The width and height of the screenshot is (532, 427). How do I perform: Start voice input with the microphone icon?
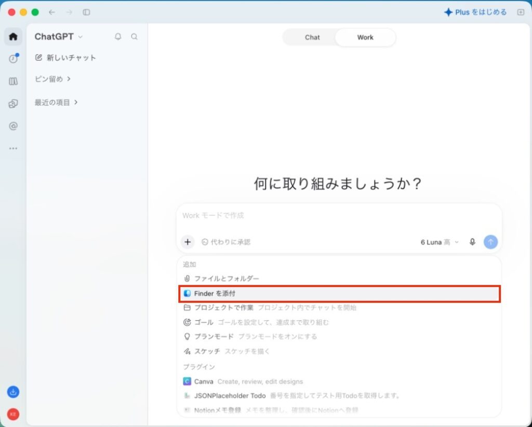[472, 242]
